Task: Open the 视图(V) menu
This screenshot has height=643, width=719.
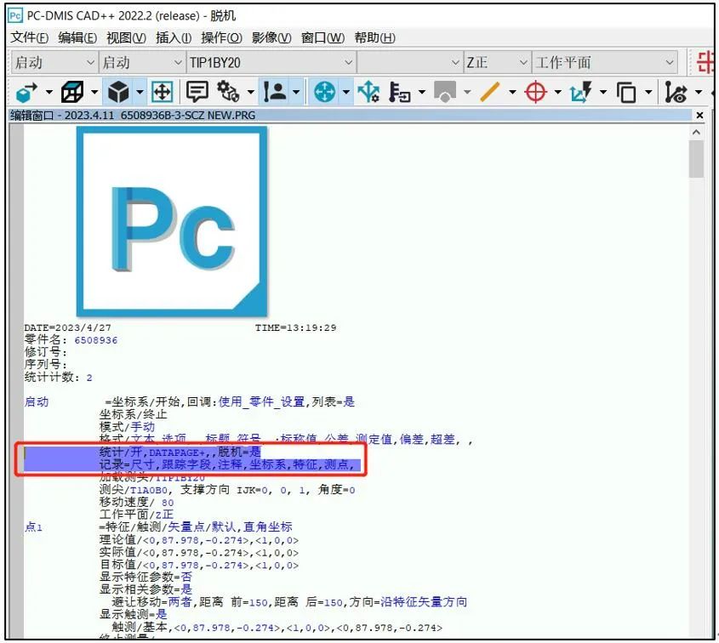Action: (126, 37)
